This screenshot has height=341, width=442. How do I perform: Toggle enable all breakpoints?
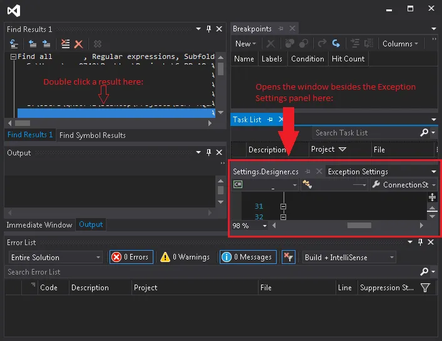[304, 43]
